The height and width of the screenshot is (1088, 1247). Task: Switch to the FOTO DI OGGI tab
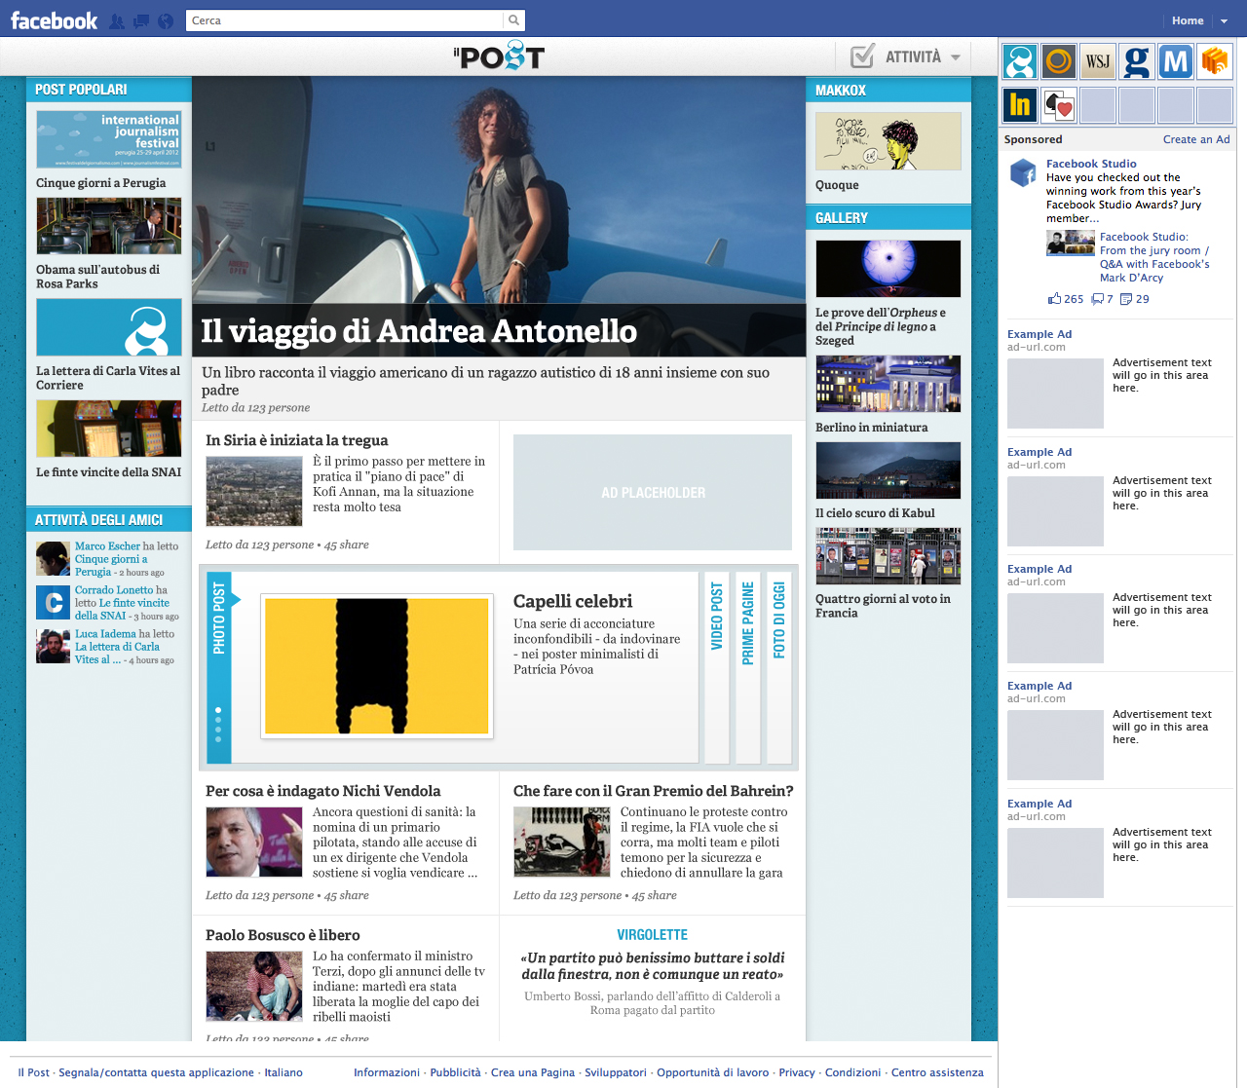[779, 666]
